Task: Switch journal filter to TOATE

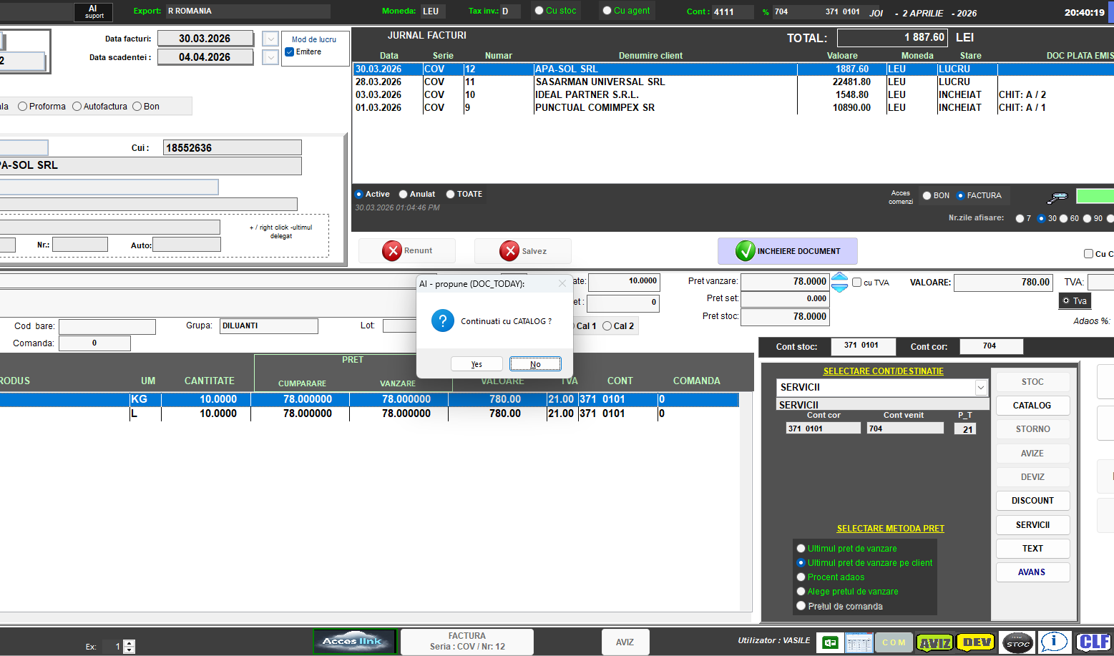Action: pyautogui.click(x=452, y=194)
